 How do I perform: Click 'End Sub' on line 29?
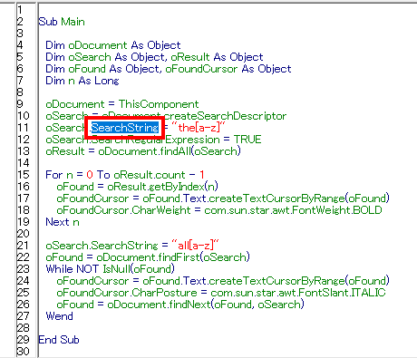59,340
